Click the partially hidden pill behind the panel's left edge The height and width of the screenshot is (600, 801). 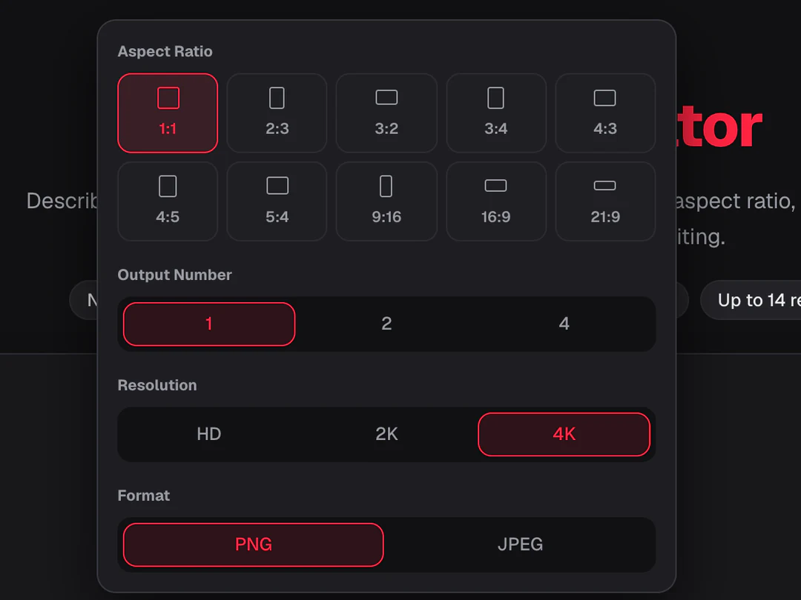coord(84,300)
